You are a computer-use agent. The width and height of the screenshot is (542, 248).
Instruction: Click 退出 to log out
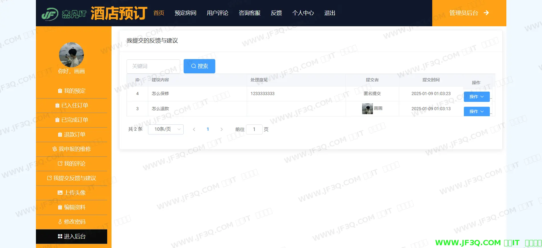click(330, 13)
